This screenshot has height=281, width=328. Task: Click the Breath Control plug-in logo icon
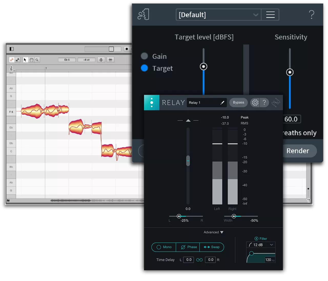pos(143,14)
